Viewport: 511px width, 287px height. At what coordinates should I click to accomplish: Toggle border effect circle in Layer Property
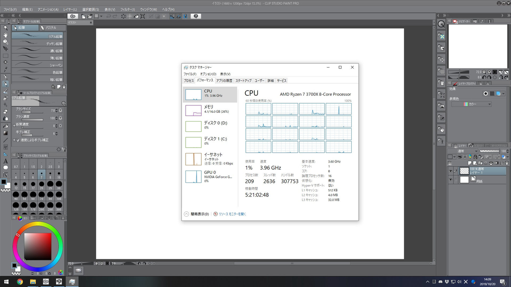click(485, 93)
